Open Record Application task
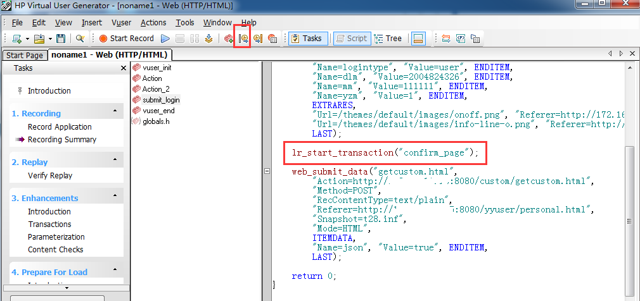Viewport: 640px width, 301px height. click(x=60, y=126)
